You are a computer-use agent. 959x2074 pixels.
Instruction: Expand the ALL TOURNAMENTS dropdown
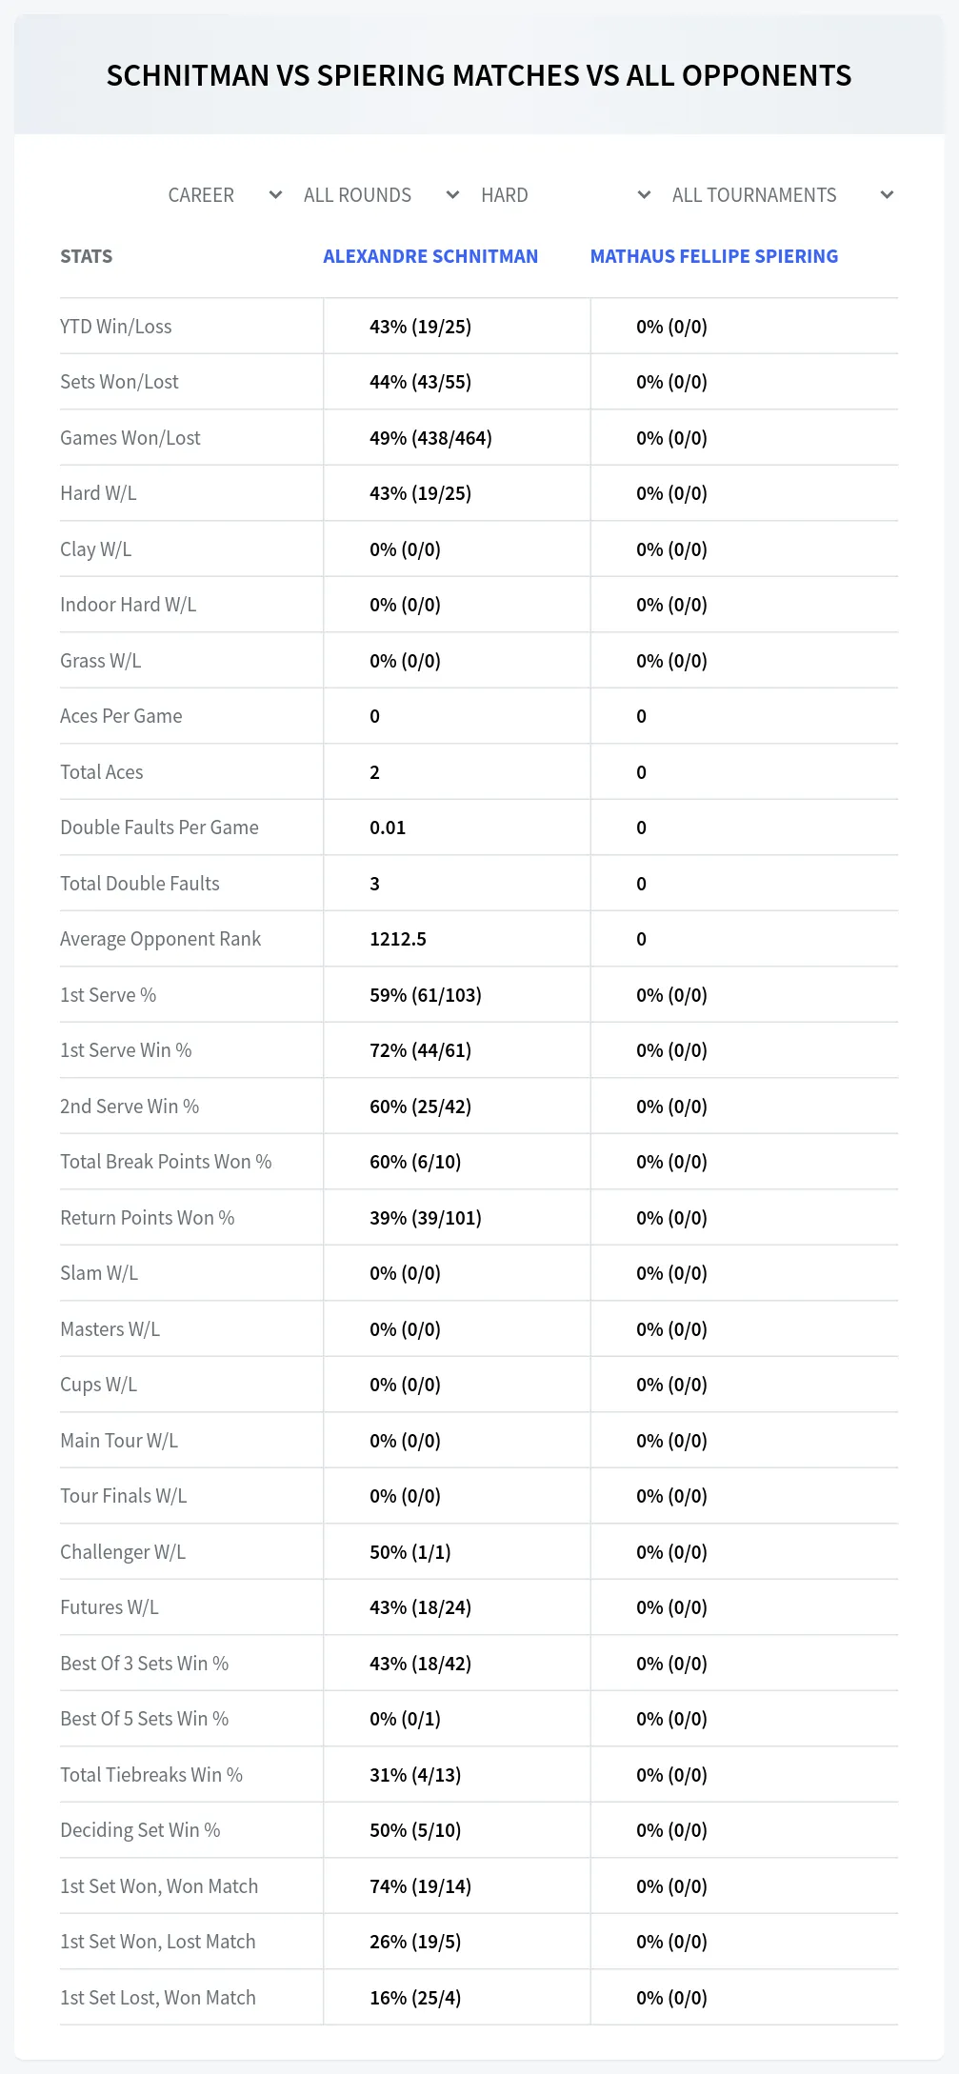click(782, 195)
